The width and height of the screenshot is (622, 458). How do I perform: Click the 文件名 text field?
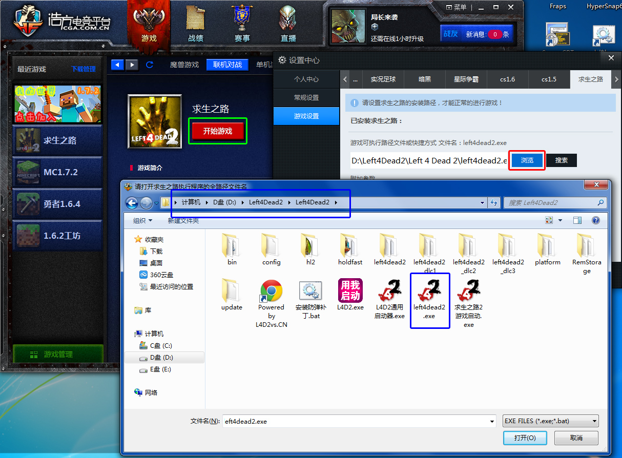point(355,422)
